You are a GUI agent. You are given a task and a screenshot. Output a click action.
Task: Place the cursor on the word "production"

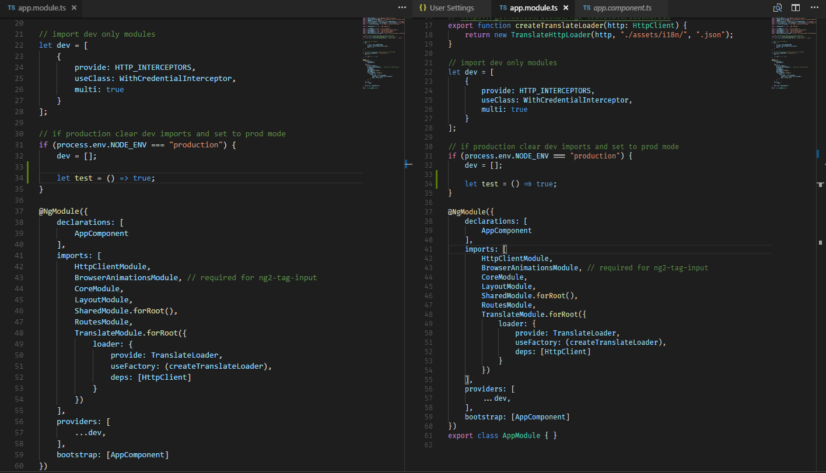click(197, 144)
